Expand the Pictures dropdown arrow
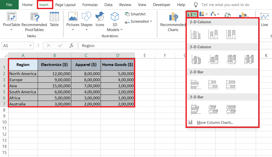 [73, 30]
